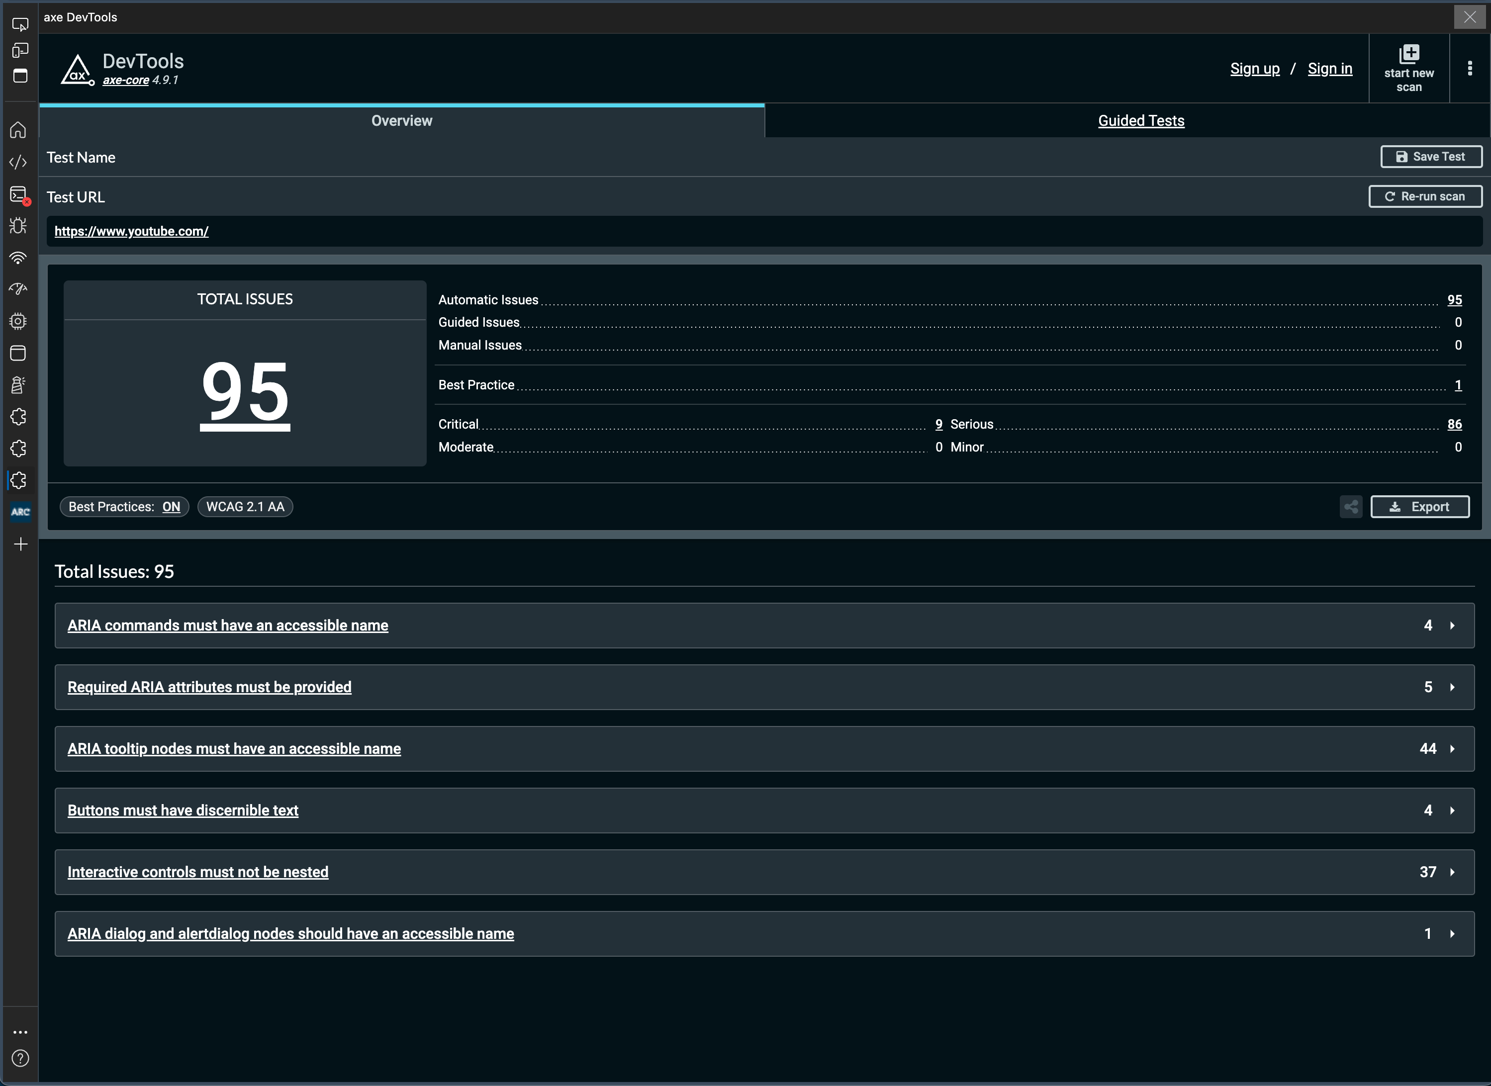Open the Elements code-brackets tool
1491x1086 pixels.
pos(18,162)
